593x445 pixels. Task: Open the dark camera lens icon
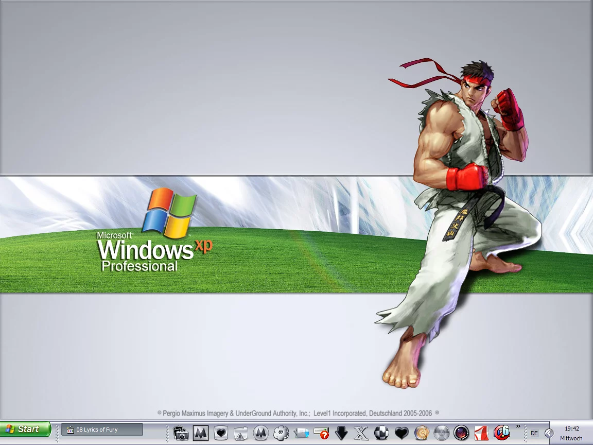click(x=462, y=433)
